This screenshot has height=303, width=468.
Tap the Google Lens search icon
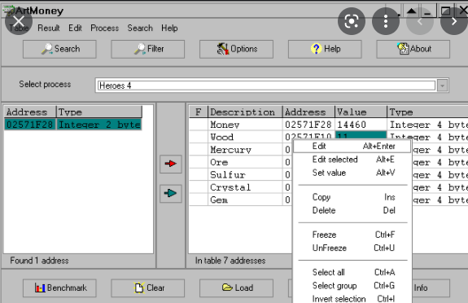point(352,21)
